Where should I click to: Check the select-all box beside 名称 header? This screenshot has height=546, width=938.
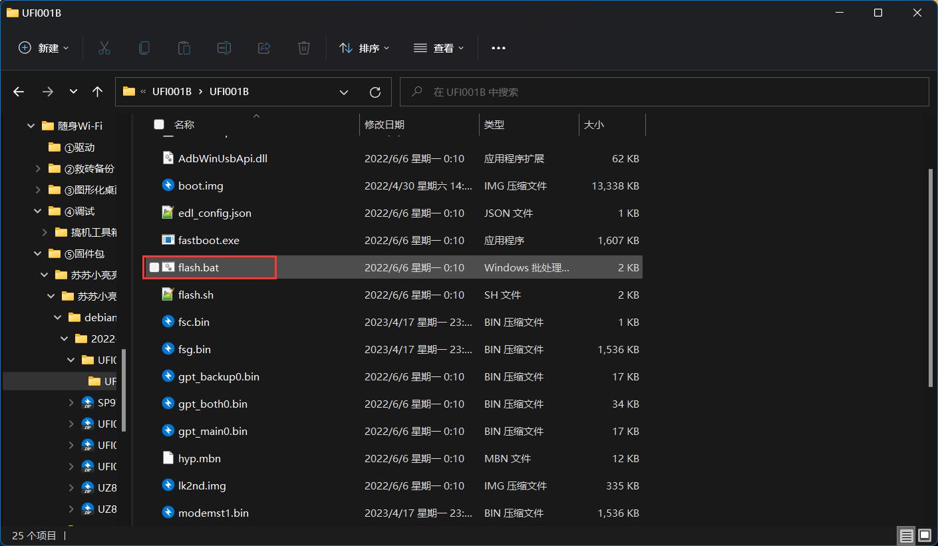coord(158,124)
